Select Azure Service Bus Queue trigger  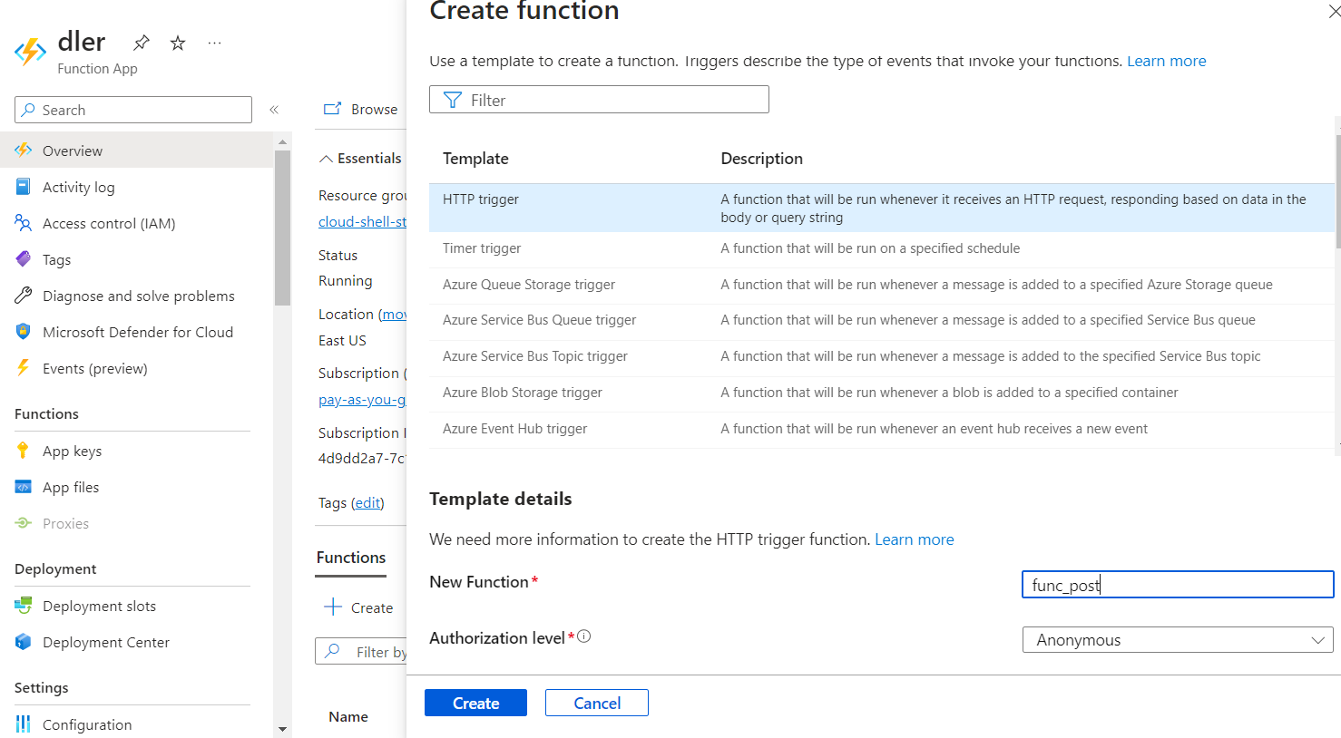click(882, 320)
